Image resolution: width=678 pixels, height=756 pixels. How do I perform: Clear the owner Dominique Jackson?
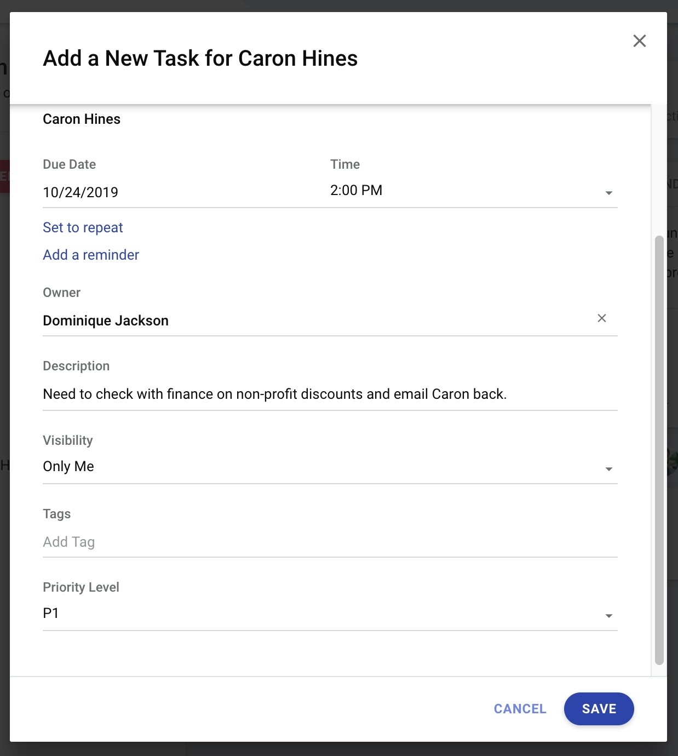[x=601, y=318]
